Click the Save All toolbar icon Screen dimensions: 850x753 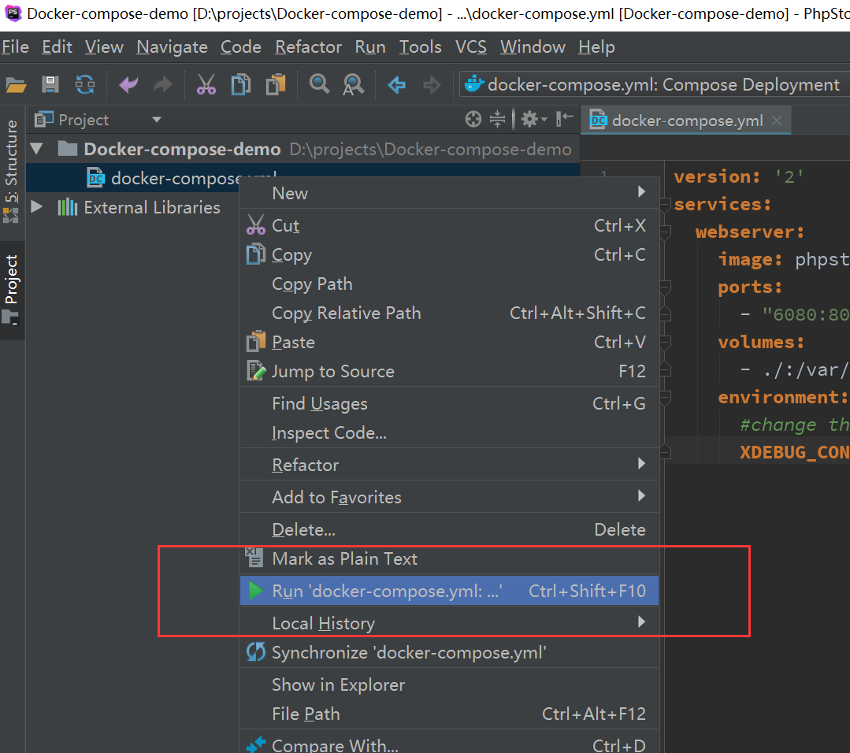50,84
